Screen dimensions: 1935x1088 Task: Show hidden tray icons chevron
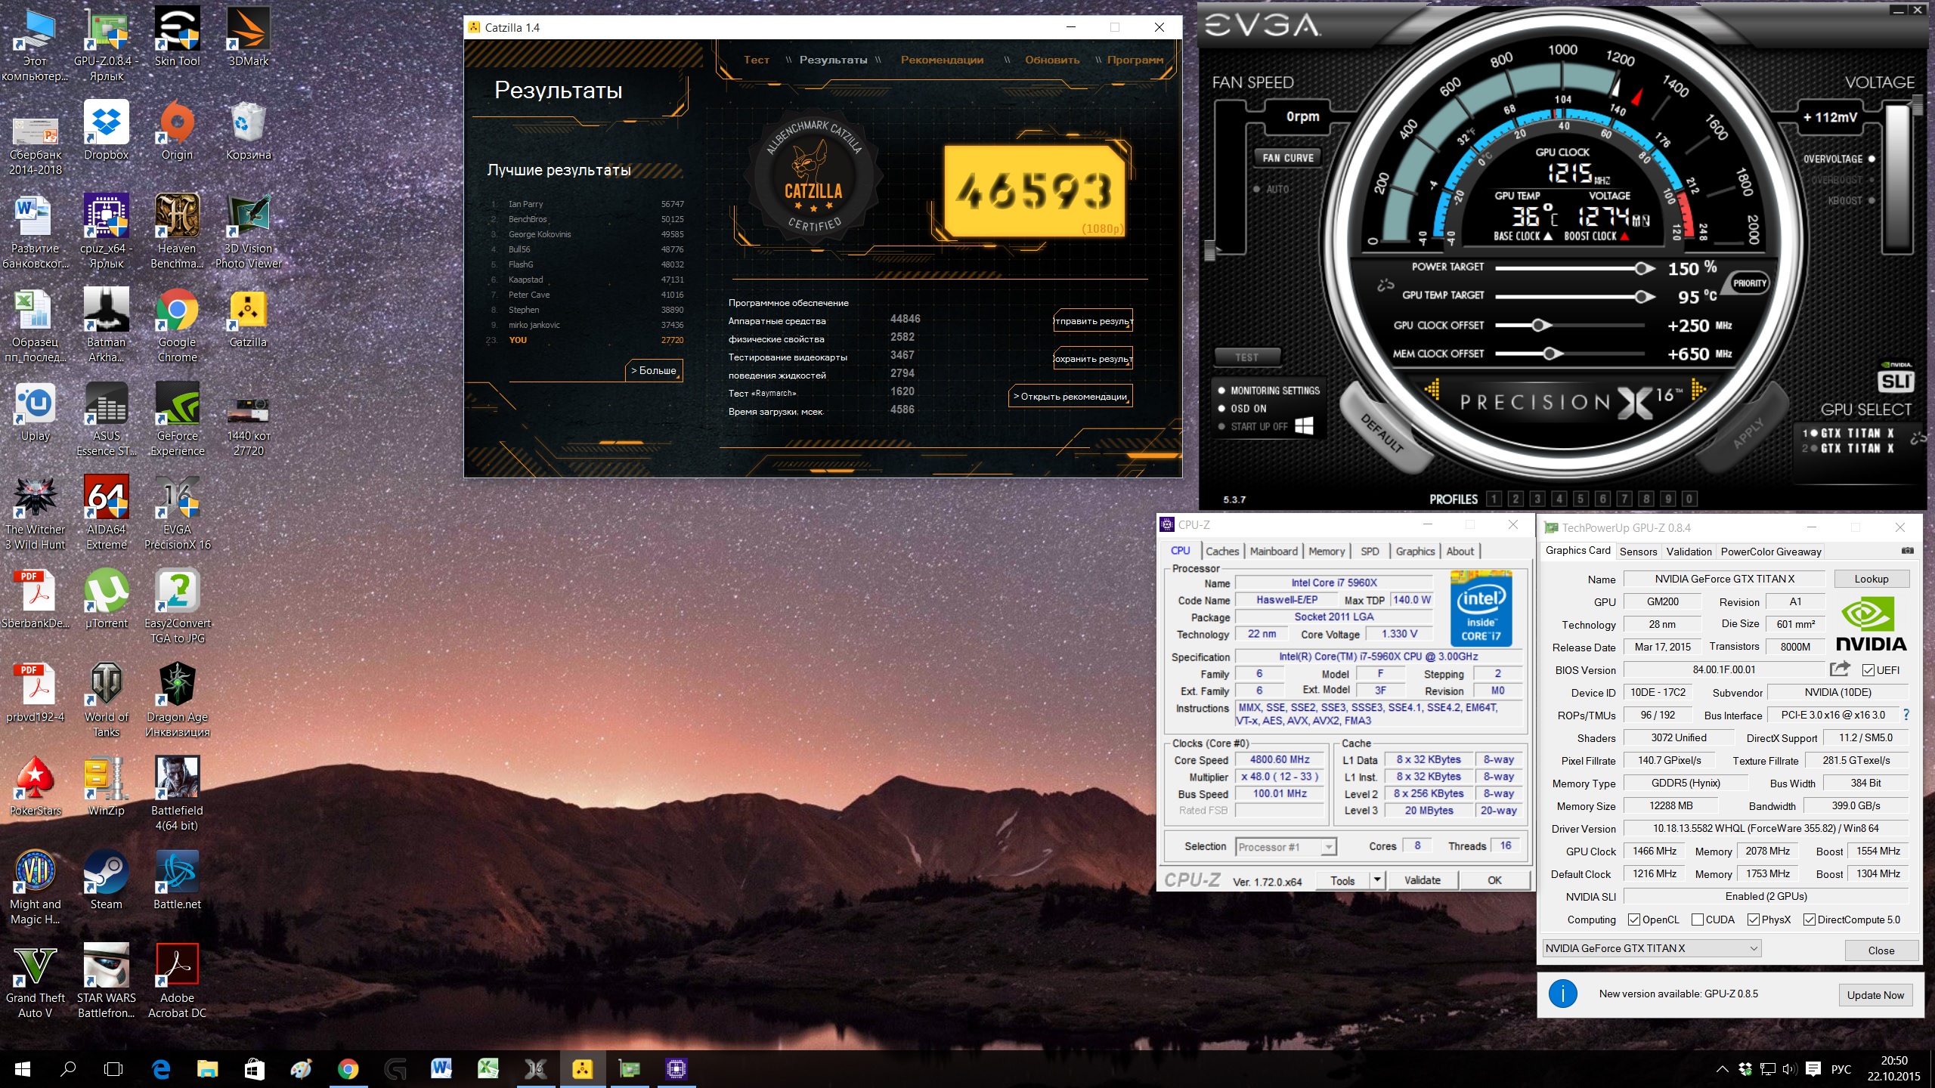[1722, 1068]
